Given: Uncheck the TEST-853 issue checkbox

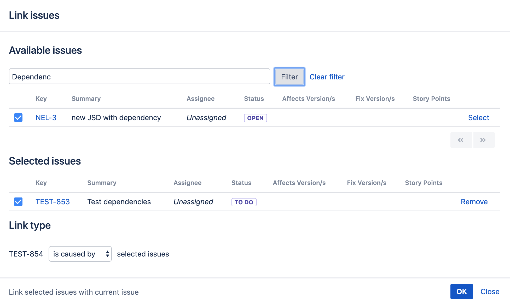Looking at the screenshot, I should (x=18, y=202).
